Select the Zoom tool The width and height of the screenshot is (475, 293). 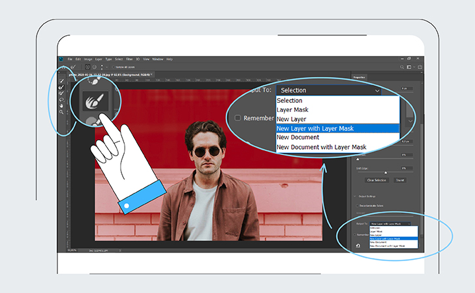click(x=62, y=111)
